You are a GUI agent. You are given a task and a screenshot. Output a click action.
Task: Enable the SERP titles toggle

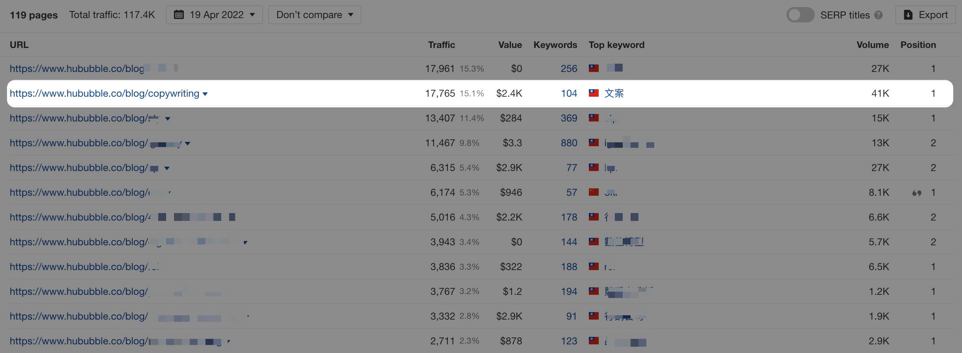800,15
